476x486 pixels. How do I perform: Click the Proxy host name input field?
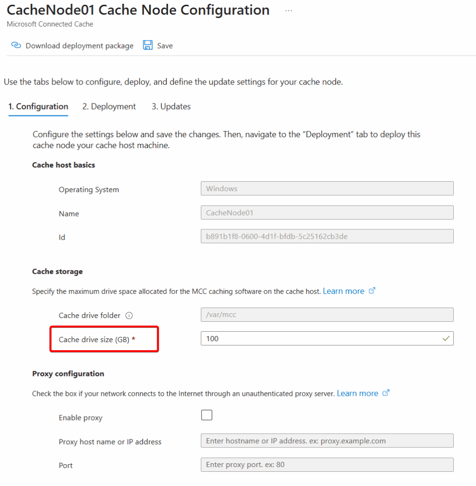(x=327, y=440)
